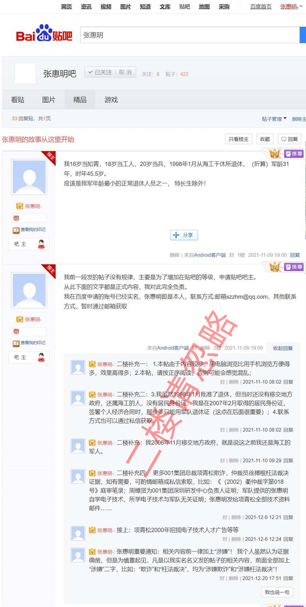Click the purple 挽尊 badge on second post
The image size is (306, 607).
[294, 267]
